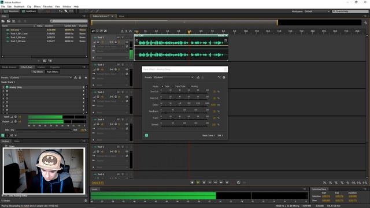This screenshot has width=370, height=208.
Task: Toggle power of Analog Delay rack slot
Action: coord(7,87)
